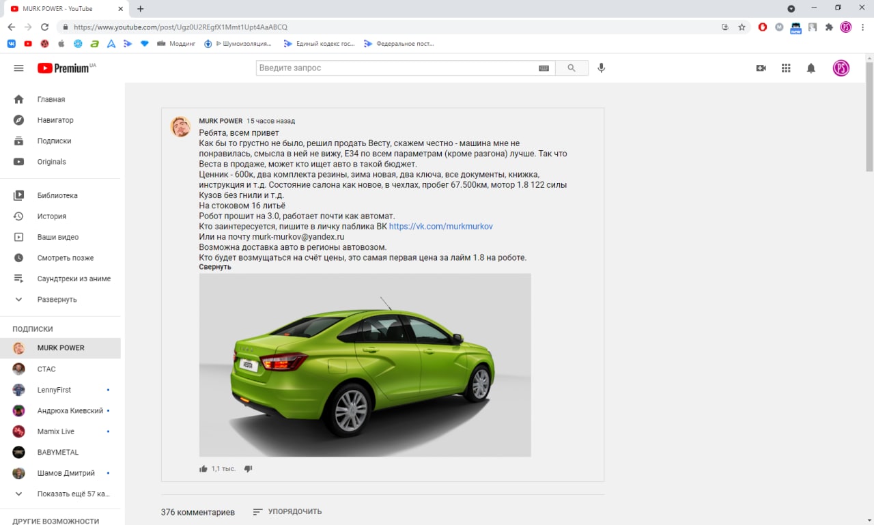
Task: Open Смотреть позже in sidebar
Action: coord(60,258)
